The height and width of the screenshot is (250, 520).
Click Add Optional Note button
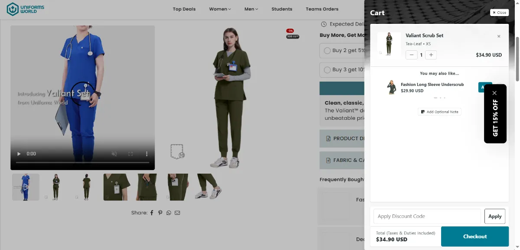tap(439, 112)
